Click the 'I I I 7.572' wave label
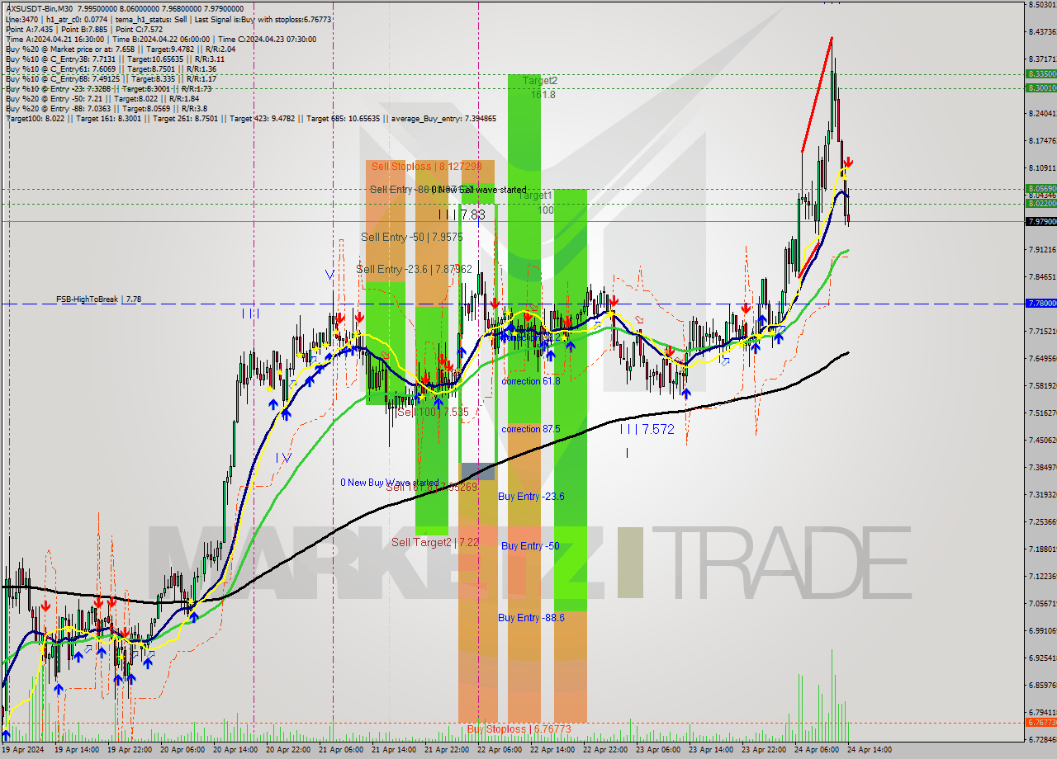The height and width of the screenshot is (759, 1057). 647,429
